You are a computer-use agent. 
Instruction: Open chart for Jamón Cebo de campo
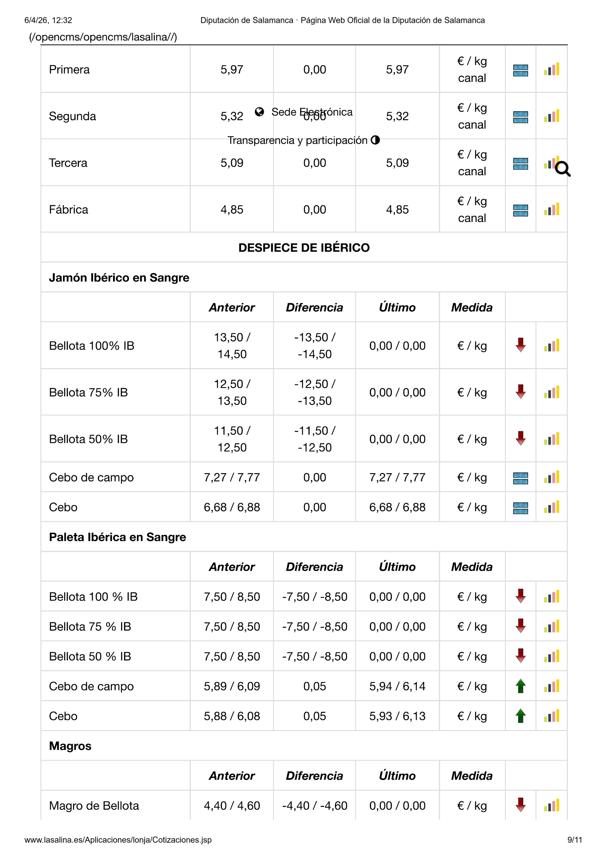click(551, 477)
